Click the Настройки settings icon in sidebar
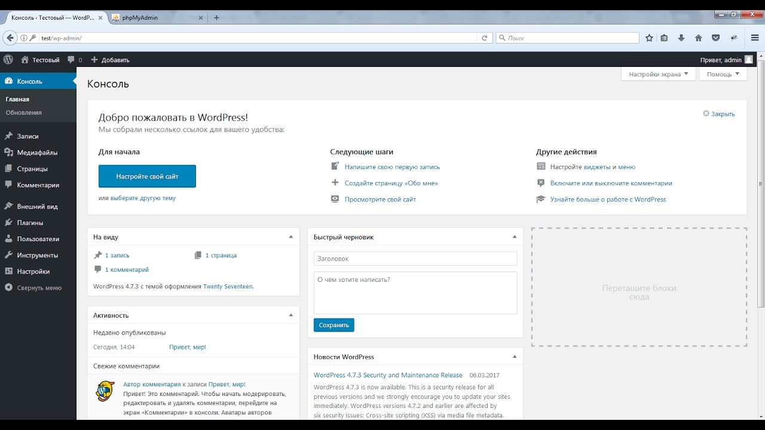Image resolution: width=765 pixels, height=430 pixels. click(x=8, y=271)
